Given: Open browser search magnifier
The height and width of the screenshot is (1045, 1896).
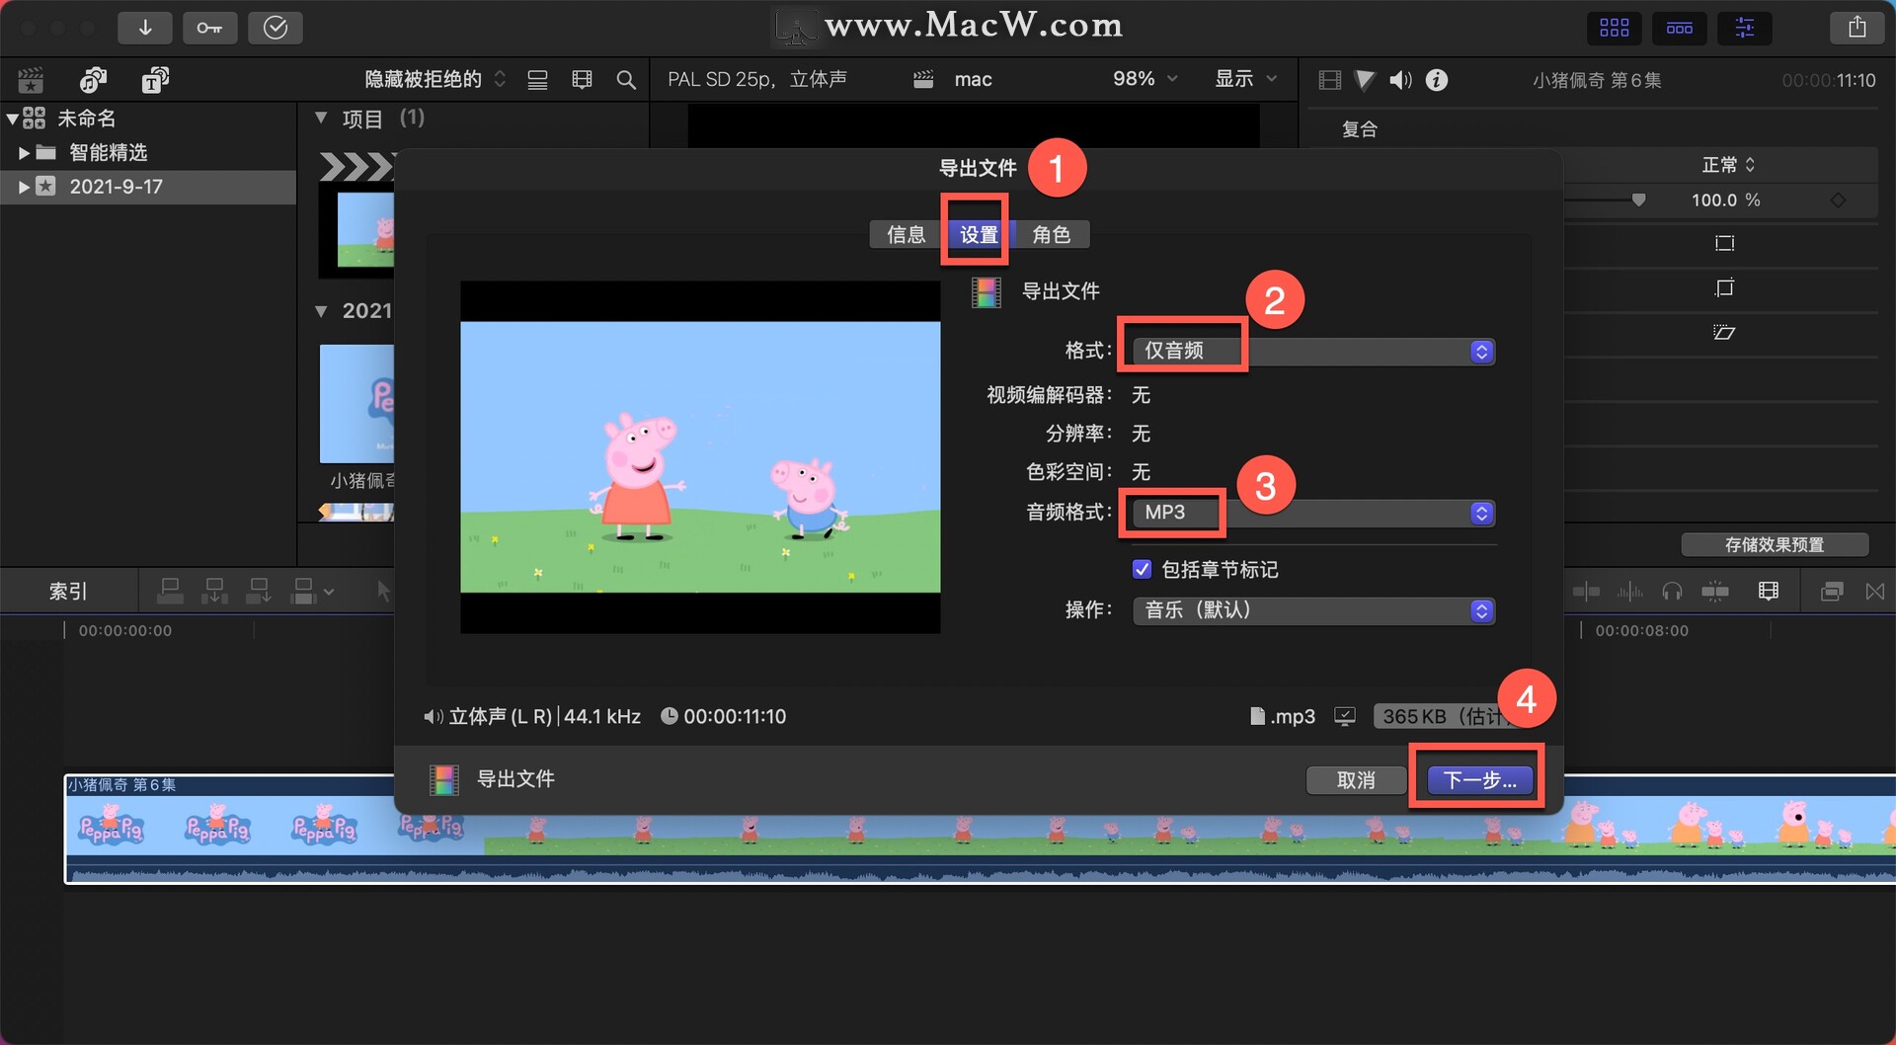Looking at the screenshot, I should 626,80.
